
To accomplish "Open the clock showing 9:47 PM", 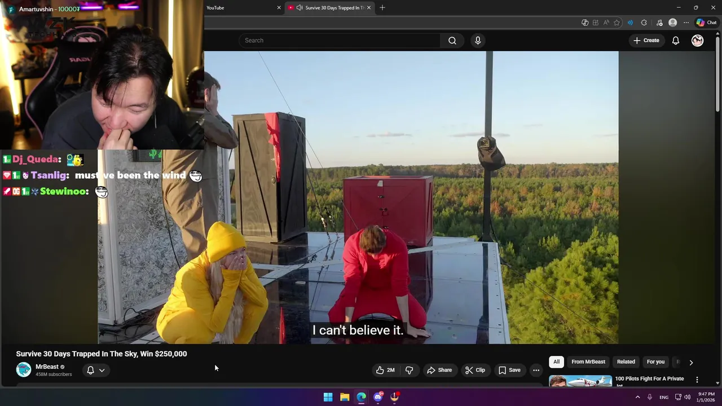I will coord(706,397).
